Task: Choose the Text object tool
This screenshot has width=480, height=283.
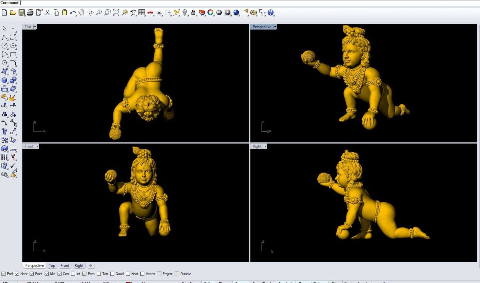Action: 4,131
